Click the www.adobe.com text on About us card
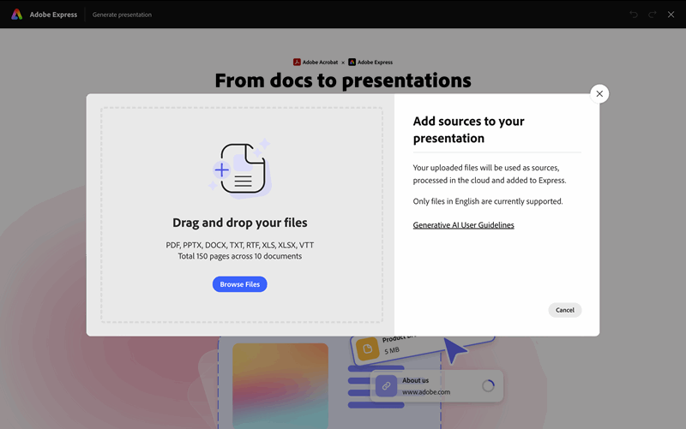 (x=426, y=392)
